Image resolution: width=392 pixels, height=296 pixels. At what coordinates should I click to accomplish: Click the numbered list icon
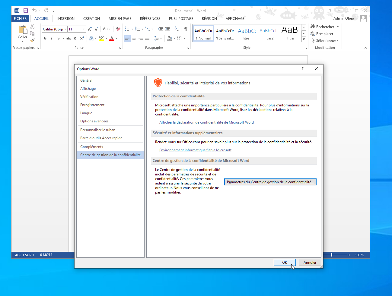tap(138, 29)
